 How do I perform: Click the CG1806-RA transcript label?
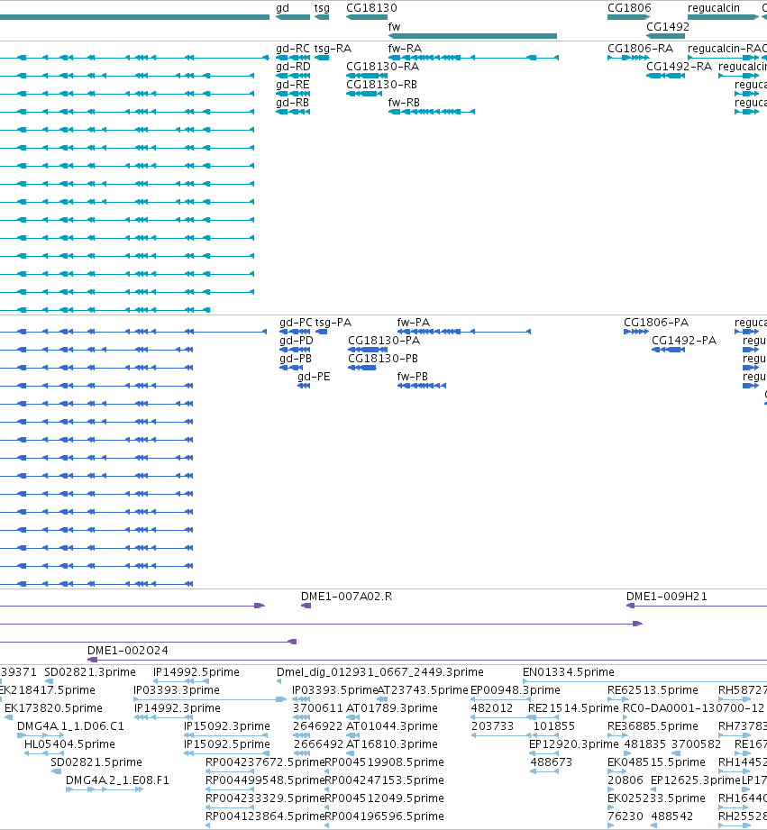click(641, 49)
